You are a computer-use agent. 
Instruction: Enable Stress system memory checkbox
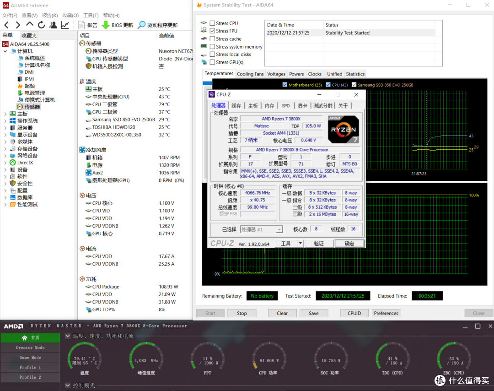(x=212, y=47)
